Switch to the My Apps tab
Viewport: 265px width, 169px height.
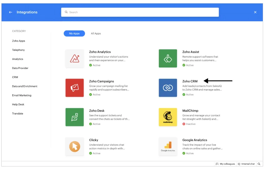[x=74, y=33]
